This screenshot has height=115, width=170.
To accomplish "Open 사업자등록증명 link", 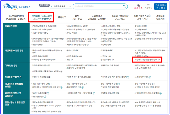I will coord(141,30).
